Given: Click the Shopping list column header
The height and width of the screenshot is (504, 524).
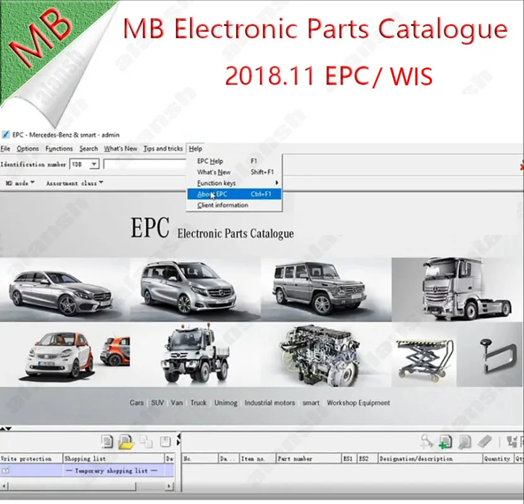Looking at the screenshot, I should point(114,459).
